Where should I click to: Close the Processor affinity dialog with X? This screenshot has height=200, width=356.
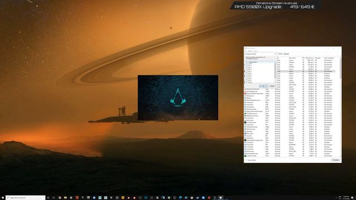tap(275, 54)
